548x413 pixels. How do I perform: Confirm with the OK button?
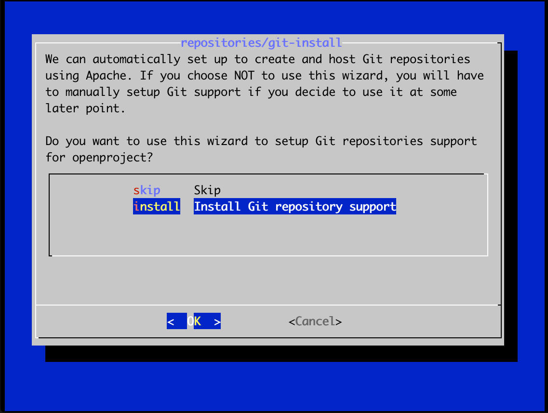(194, 321)
